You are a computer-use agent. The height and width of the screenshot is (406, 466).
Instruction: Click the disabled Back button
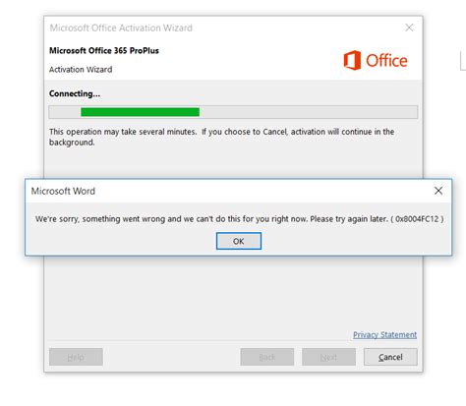pyautogui.click(x=267, y=357)
